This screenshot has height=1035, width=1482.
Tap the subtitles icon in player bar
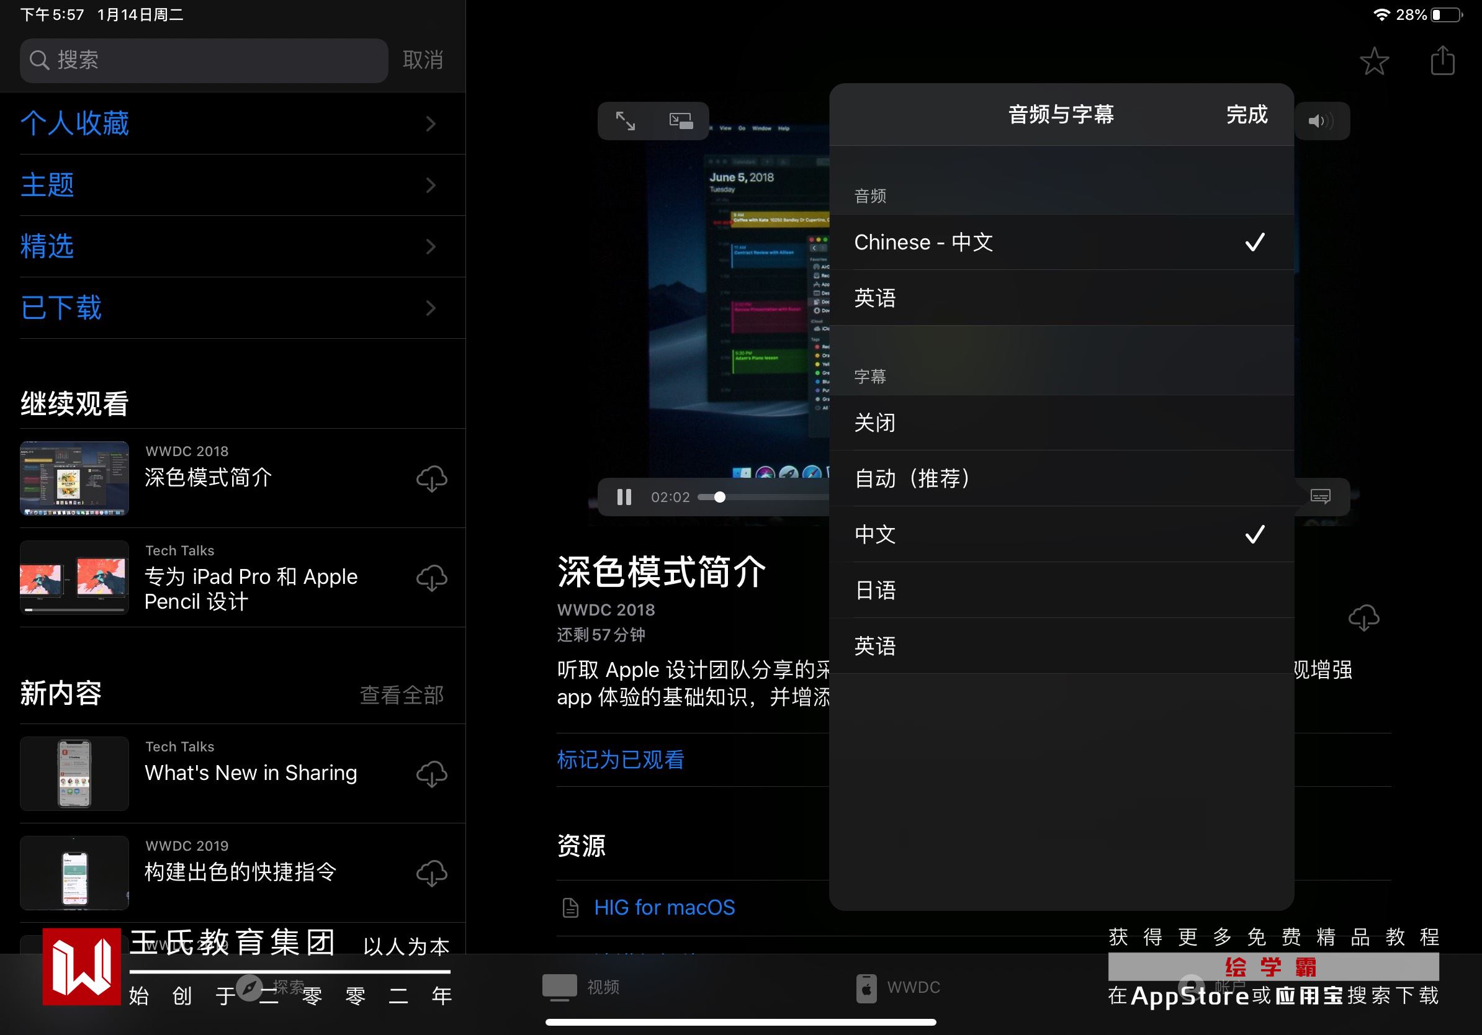click(x=1320, y=496)
